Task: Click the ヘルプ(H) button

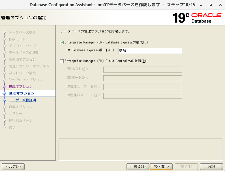Action: pyautogui.click(x=13, y=166)
